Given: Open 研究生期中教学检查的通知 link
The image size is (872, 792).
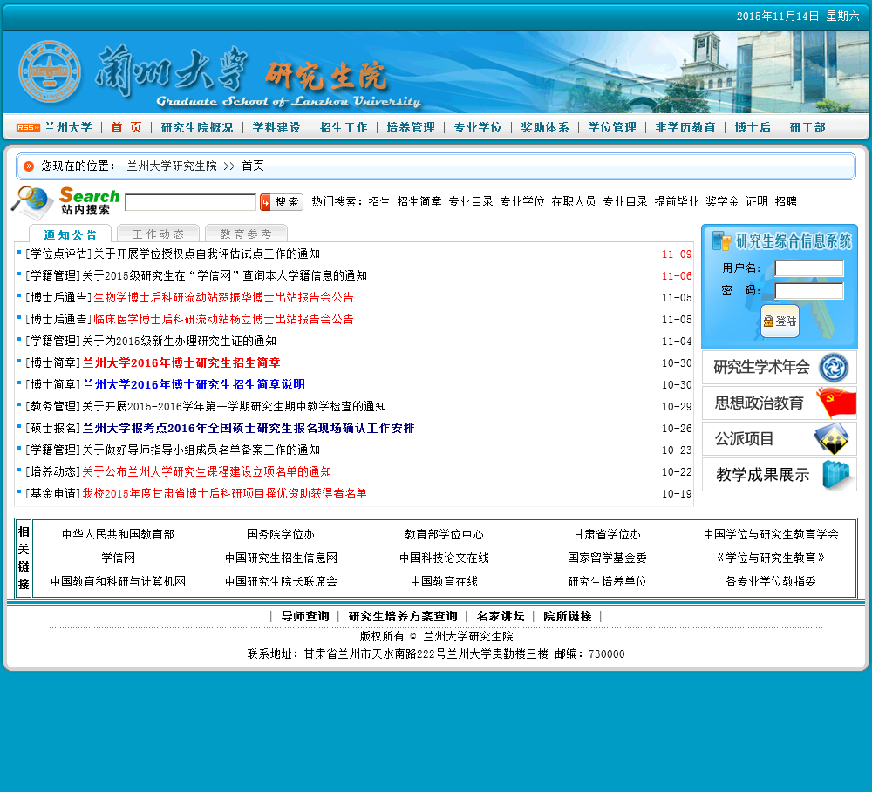Looking at the screenshot, I should 234,406.
